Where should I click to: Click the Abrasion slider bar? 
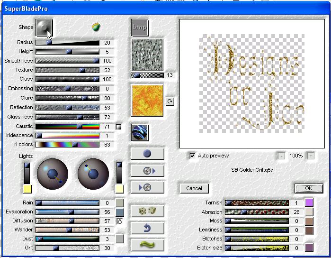click(x=257, y=212)
